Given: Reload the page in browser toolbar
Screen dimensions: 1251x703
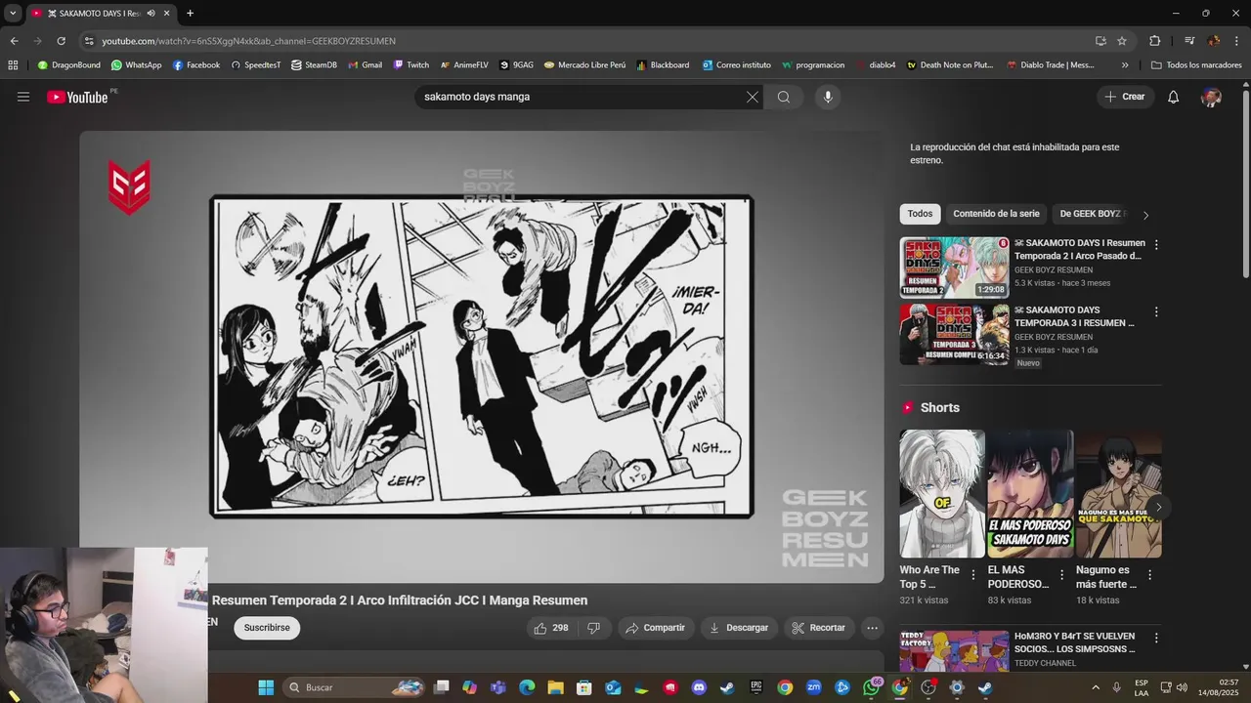Looking at the screenshot, I should (61, 41).
